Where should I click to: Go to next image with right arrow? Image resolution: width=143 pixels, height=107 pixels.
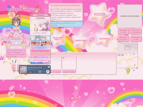(123, 55)
